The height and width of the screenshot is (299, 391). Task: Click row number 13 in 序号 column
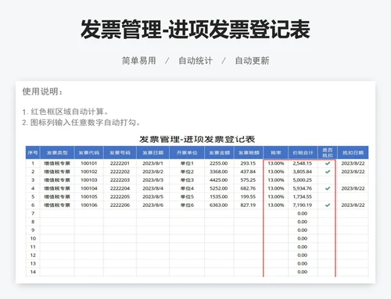(33, 263)
